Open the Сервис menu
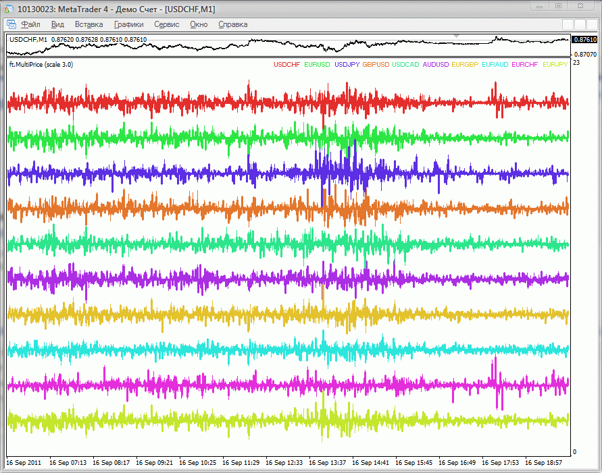This screenshot has height=473, width=602. click(167, 24)
